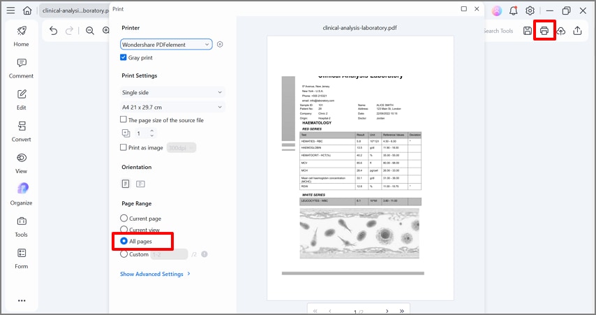Image resolution: width=596 pixels, height=315 pixels.
Task: Increase the number of copies
Action: click(152, 131)
